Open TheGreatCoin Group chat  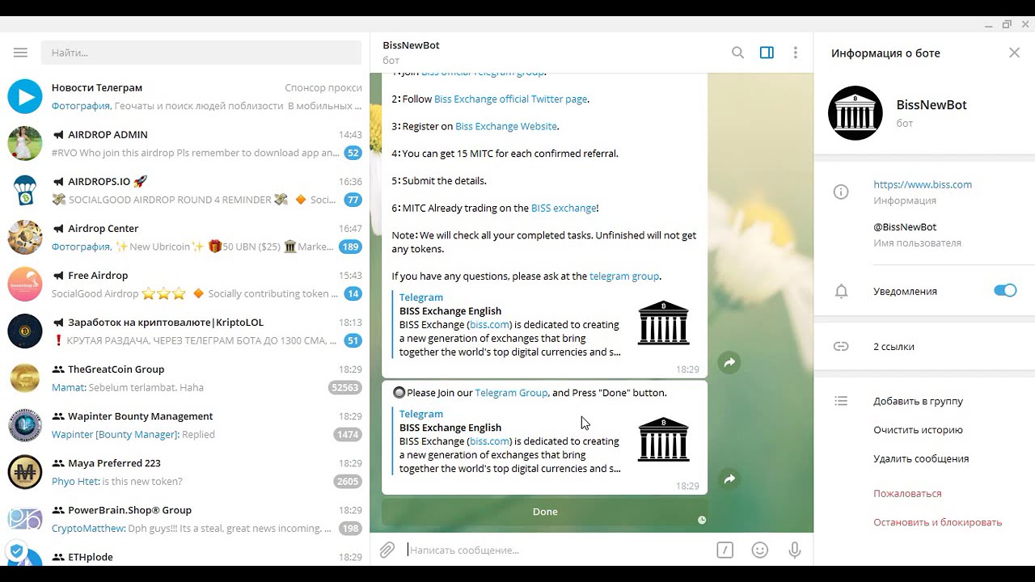(185, 377)
